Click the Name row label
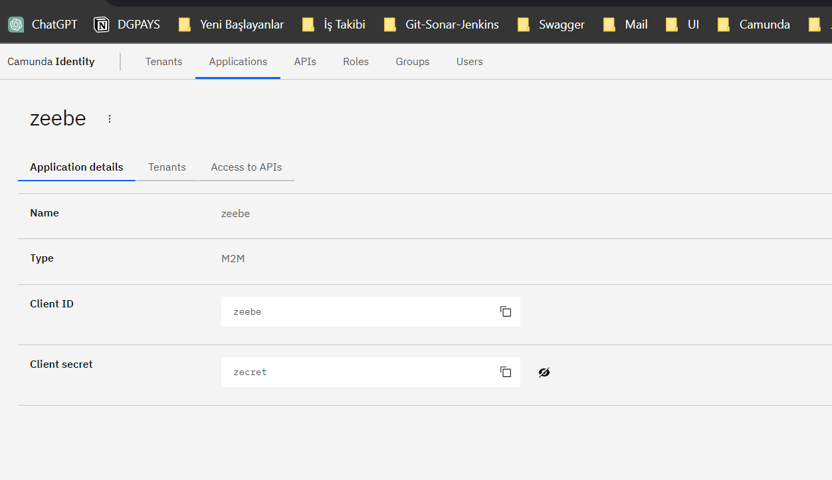This screenshot has height=480, width=832. [x=45, y=213]
